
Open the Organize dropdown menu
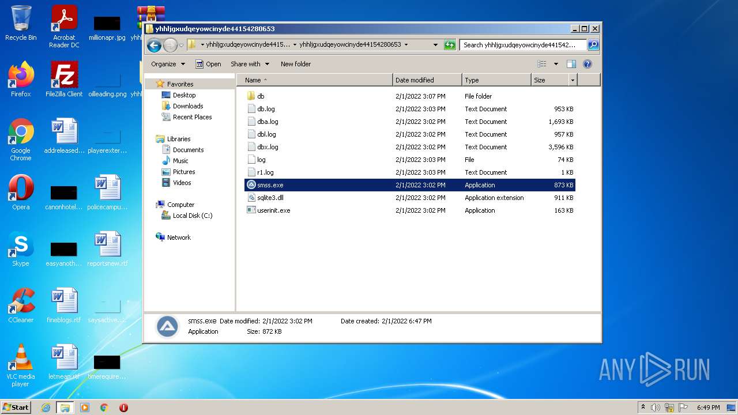click(168, 64)
